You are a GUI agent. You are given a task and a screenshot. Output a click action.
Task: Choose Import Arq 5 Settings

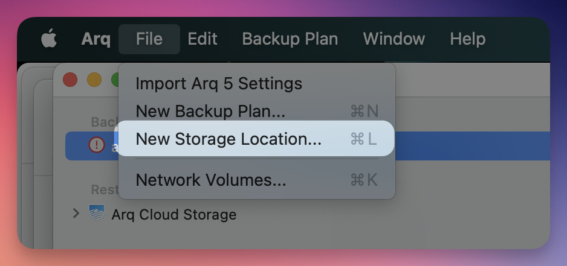coord(219,83)
